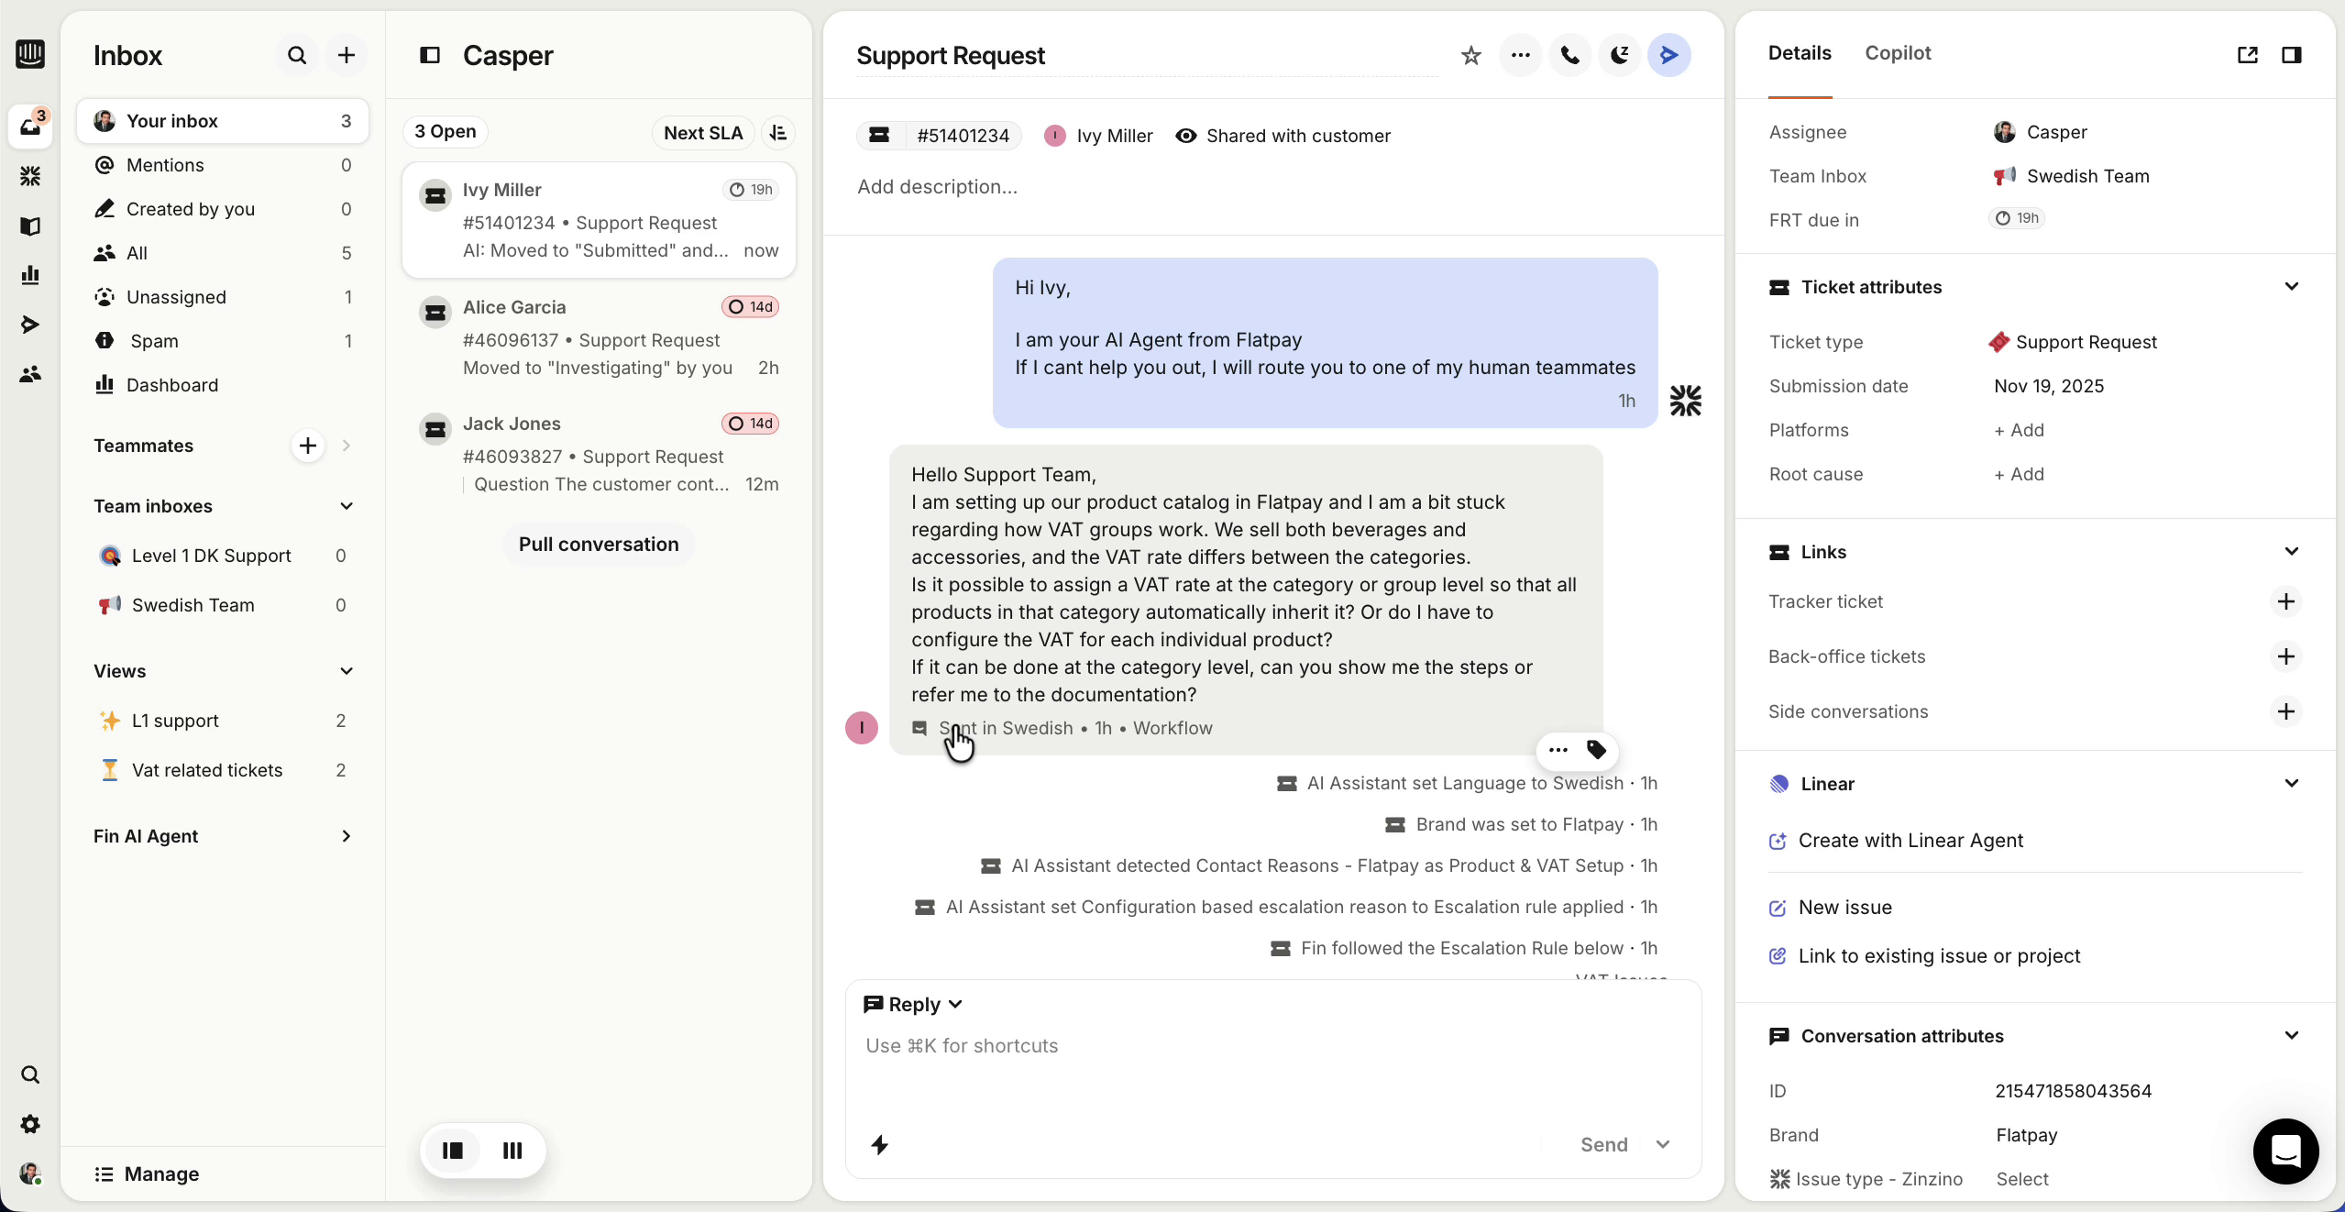2345x1212 pixels.
Task: Show the Shared with customer visibility option
Action: (x=1283, y=136)
